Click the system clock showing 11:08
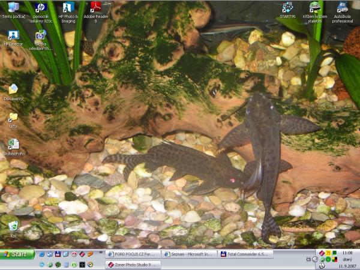360x270 pixels. tap(347, 254)
